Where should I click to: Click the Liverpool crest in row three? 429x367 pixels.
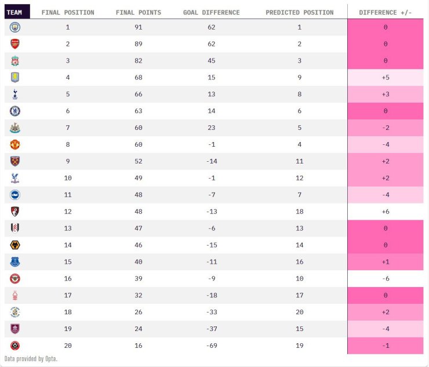tap(15, 61)
